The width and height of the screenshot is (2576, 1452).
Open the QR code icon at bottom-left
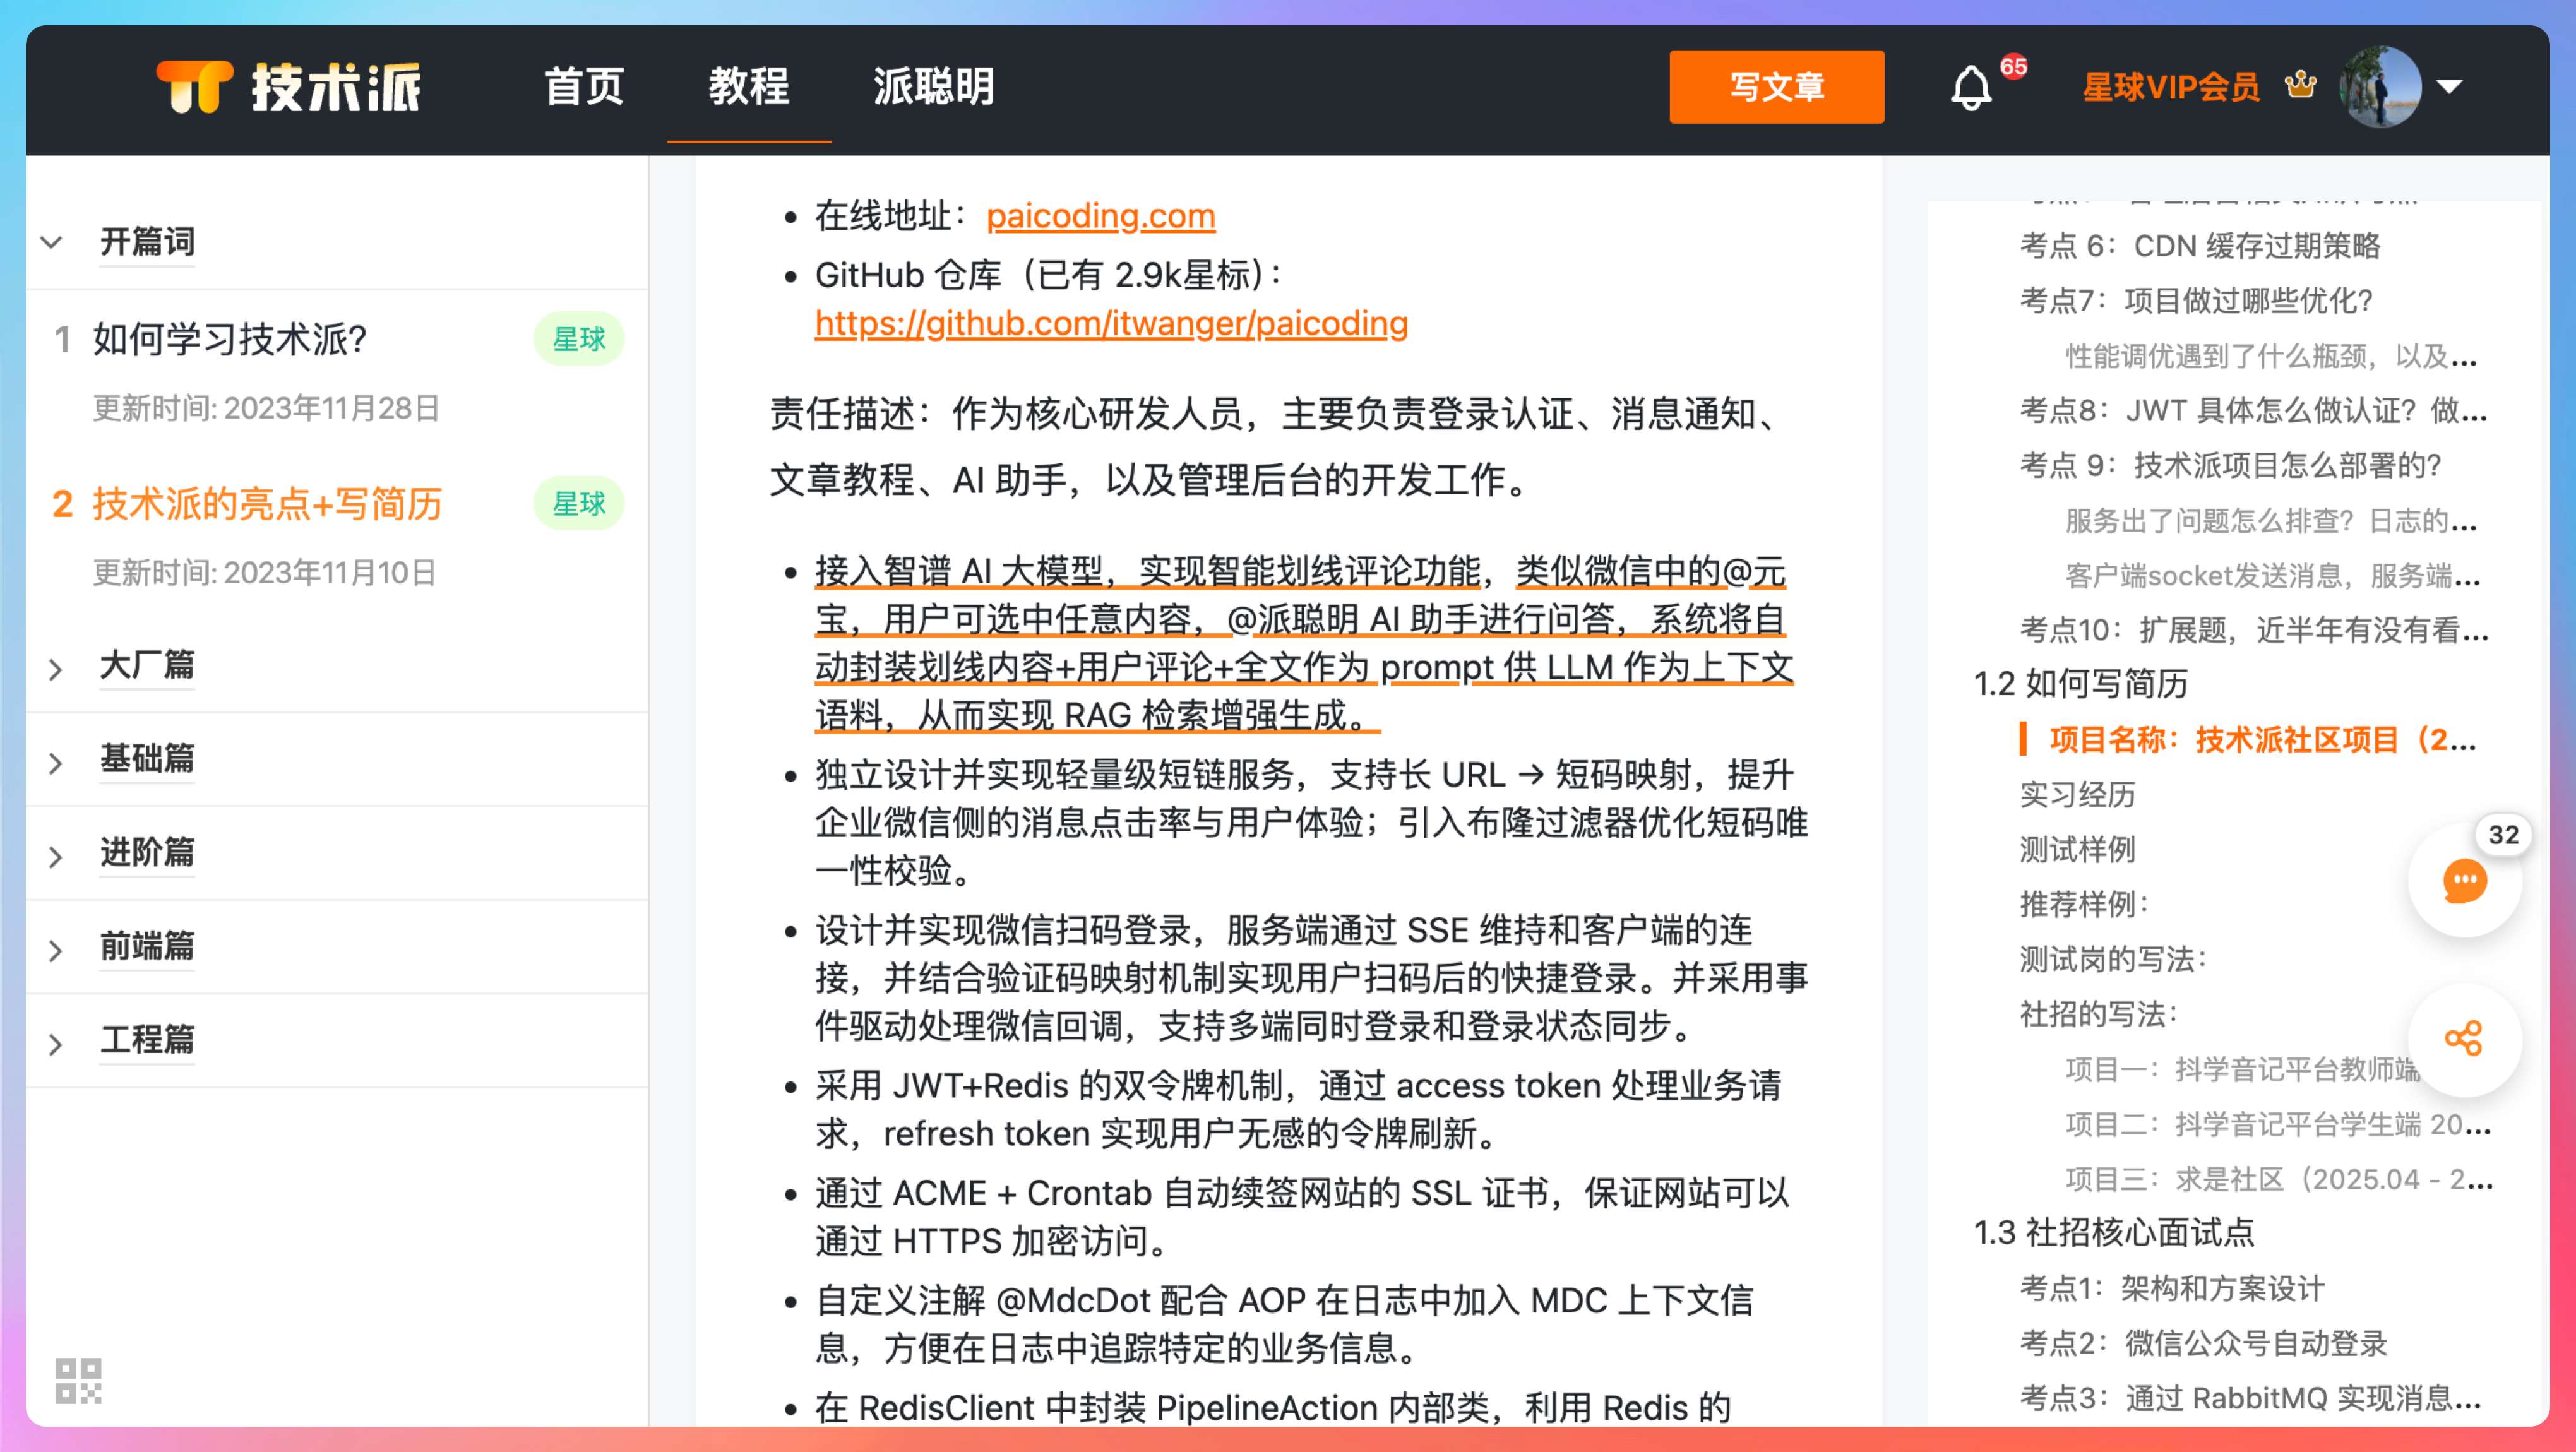[78, 1380]
